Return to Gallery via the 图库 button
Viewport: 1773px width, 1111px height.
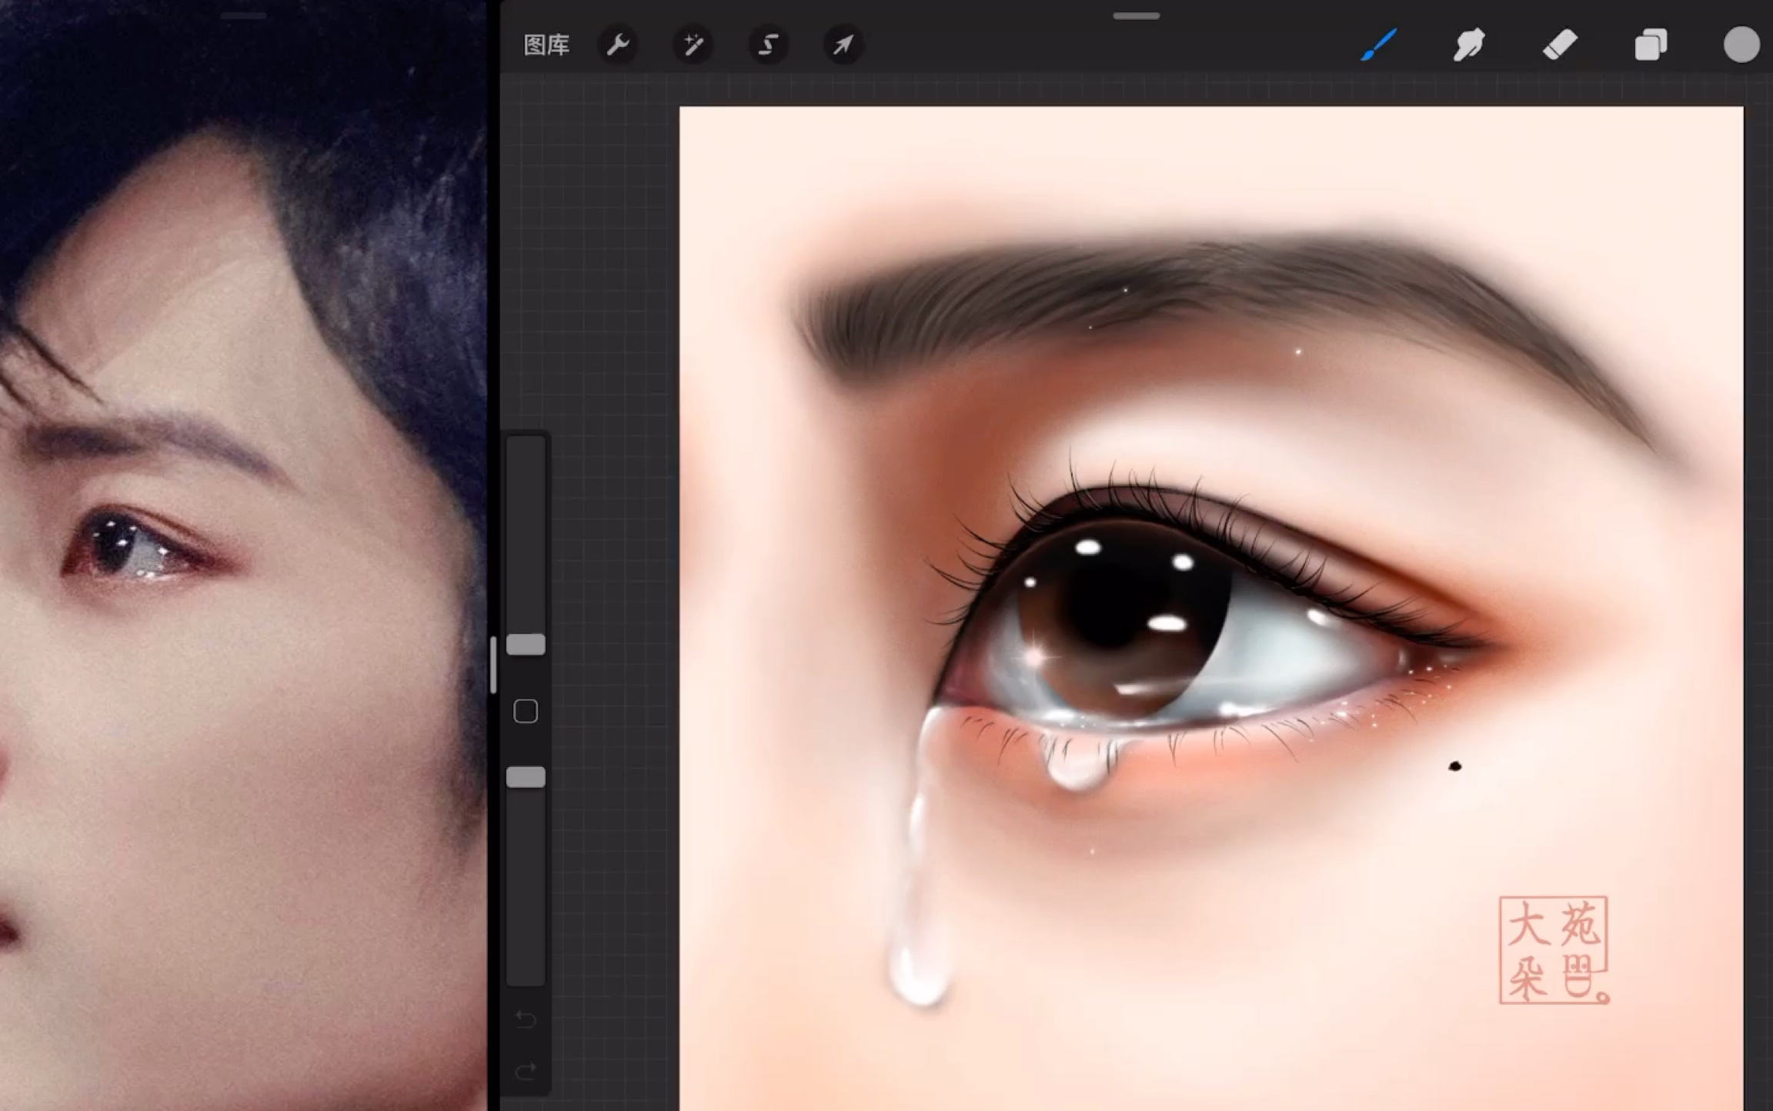546,45
